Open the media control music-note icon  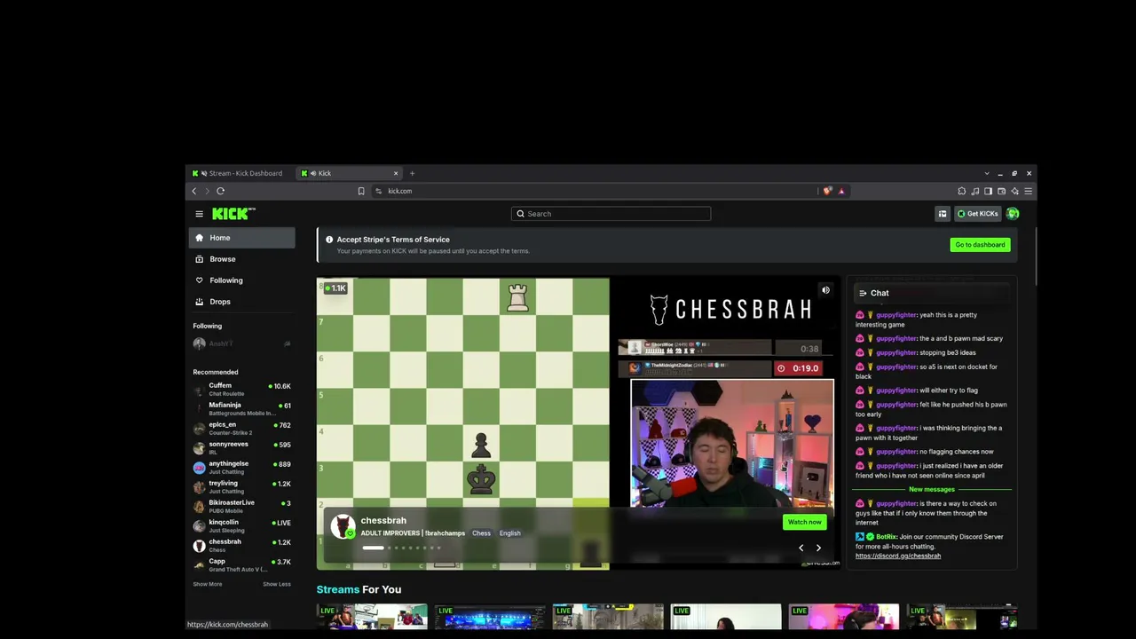[x=975, y=191]
